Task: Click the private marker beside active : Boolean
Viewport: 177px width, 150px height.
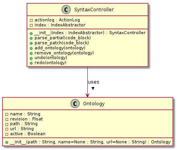Action: [x=7, y=134]
